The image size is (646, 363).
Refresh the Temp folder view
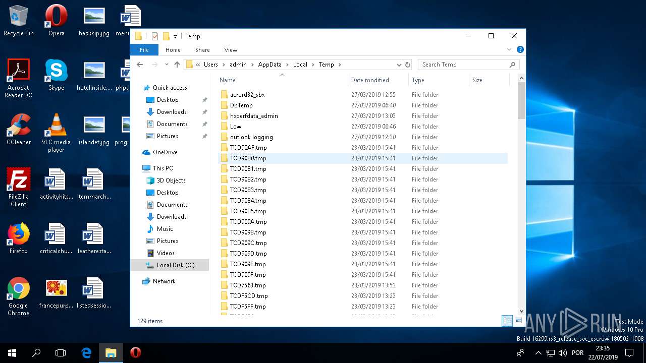[408, 65]
